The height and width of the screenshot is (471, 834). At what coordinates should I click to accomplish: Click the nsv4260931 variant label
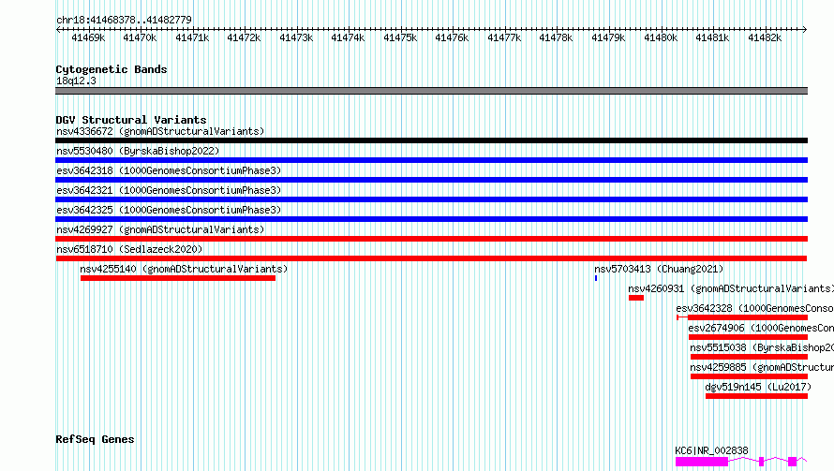731,288
